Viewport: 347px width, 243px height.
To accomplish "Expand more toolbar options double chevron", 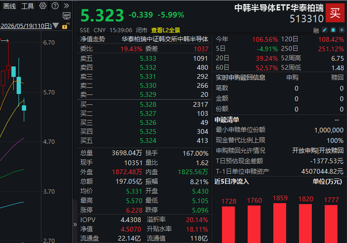I will point(66,6).
